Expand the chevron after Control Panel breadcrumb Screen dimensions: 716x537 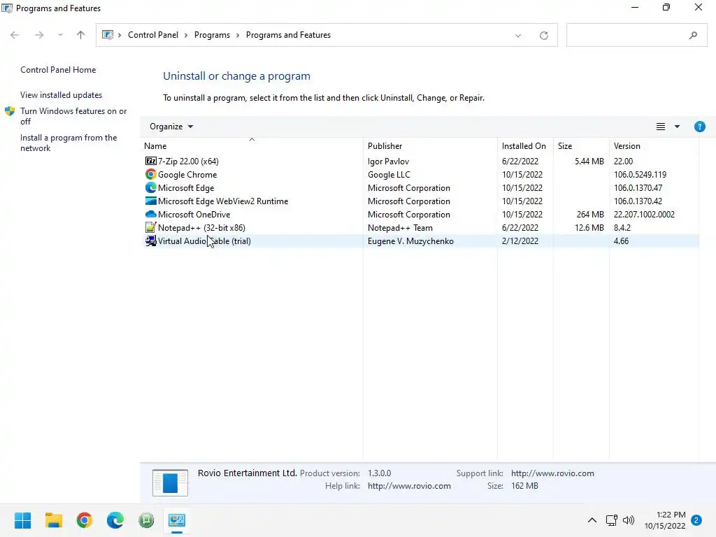[186, 35]
